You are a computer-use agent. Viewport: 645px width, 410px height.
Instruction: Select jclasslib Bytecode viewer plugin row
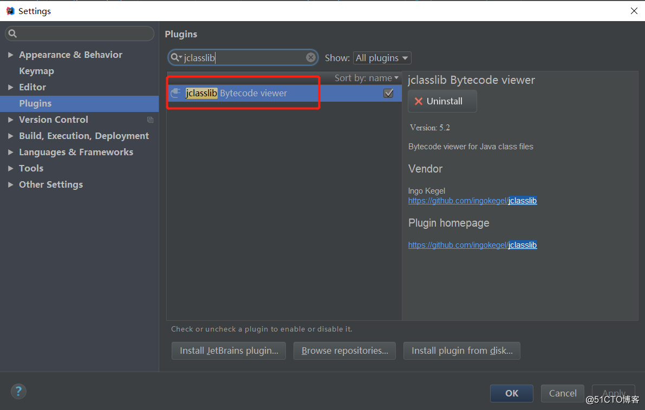pos(284,93)
